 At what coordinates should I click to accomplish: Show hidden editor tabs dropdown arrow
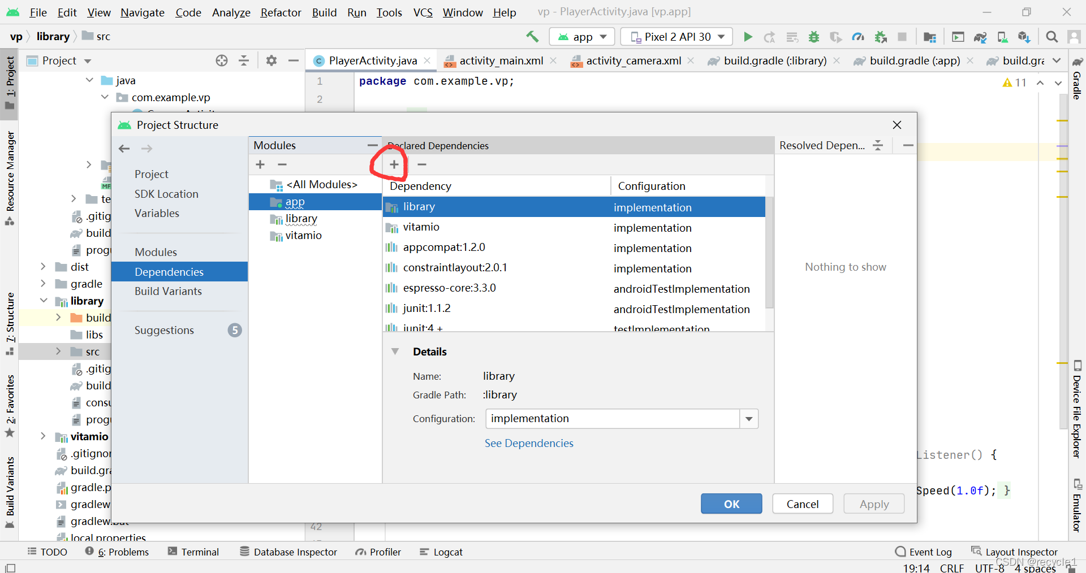1057,60
